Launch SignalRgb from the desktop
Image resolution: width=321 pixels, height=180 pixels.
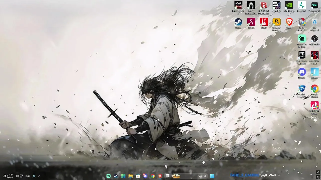click(276, 7)
